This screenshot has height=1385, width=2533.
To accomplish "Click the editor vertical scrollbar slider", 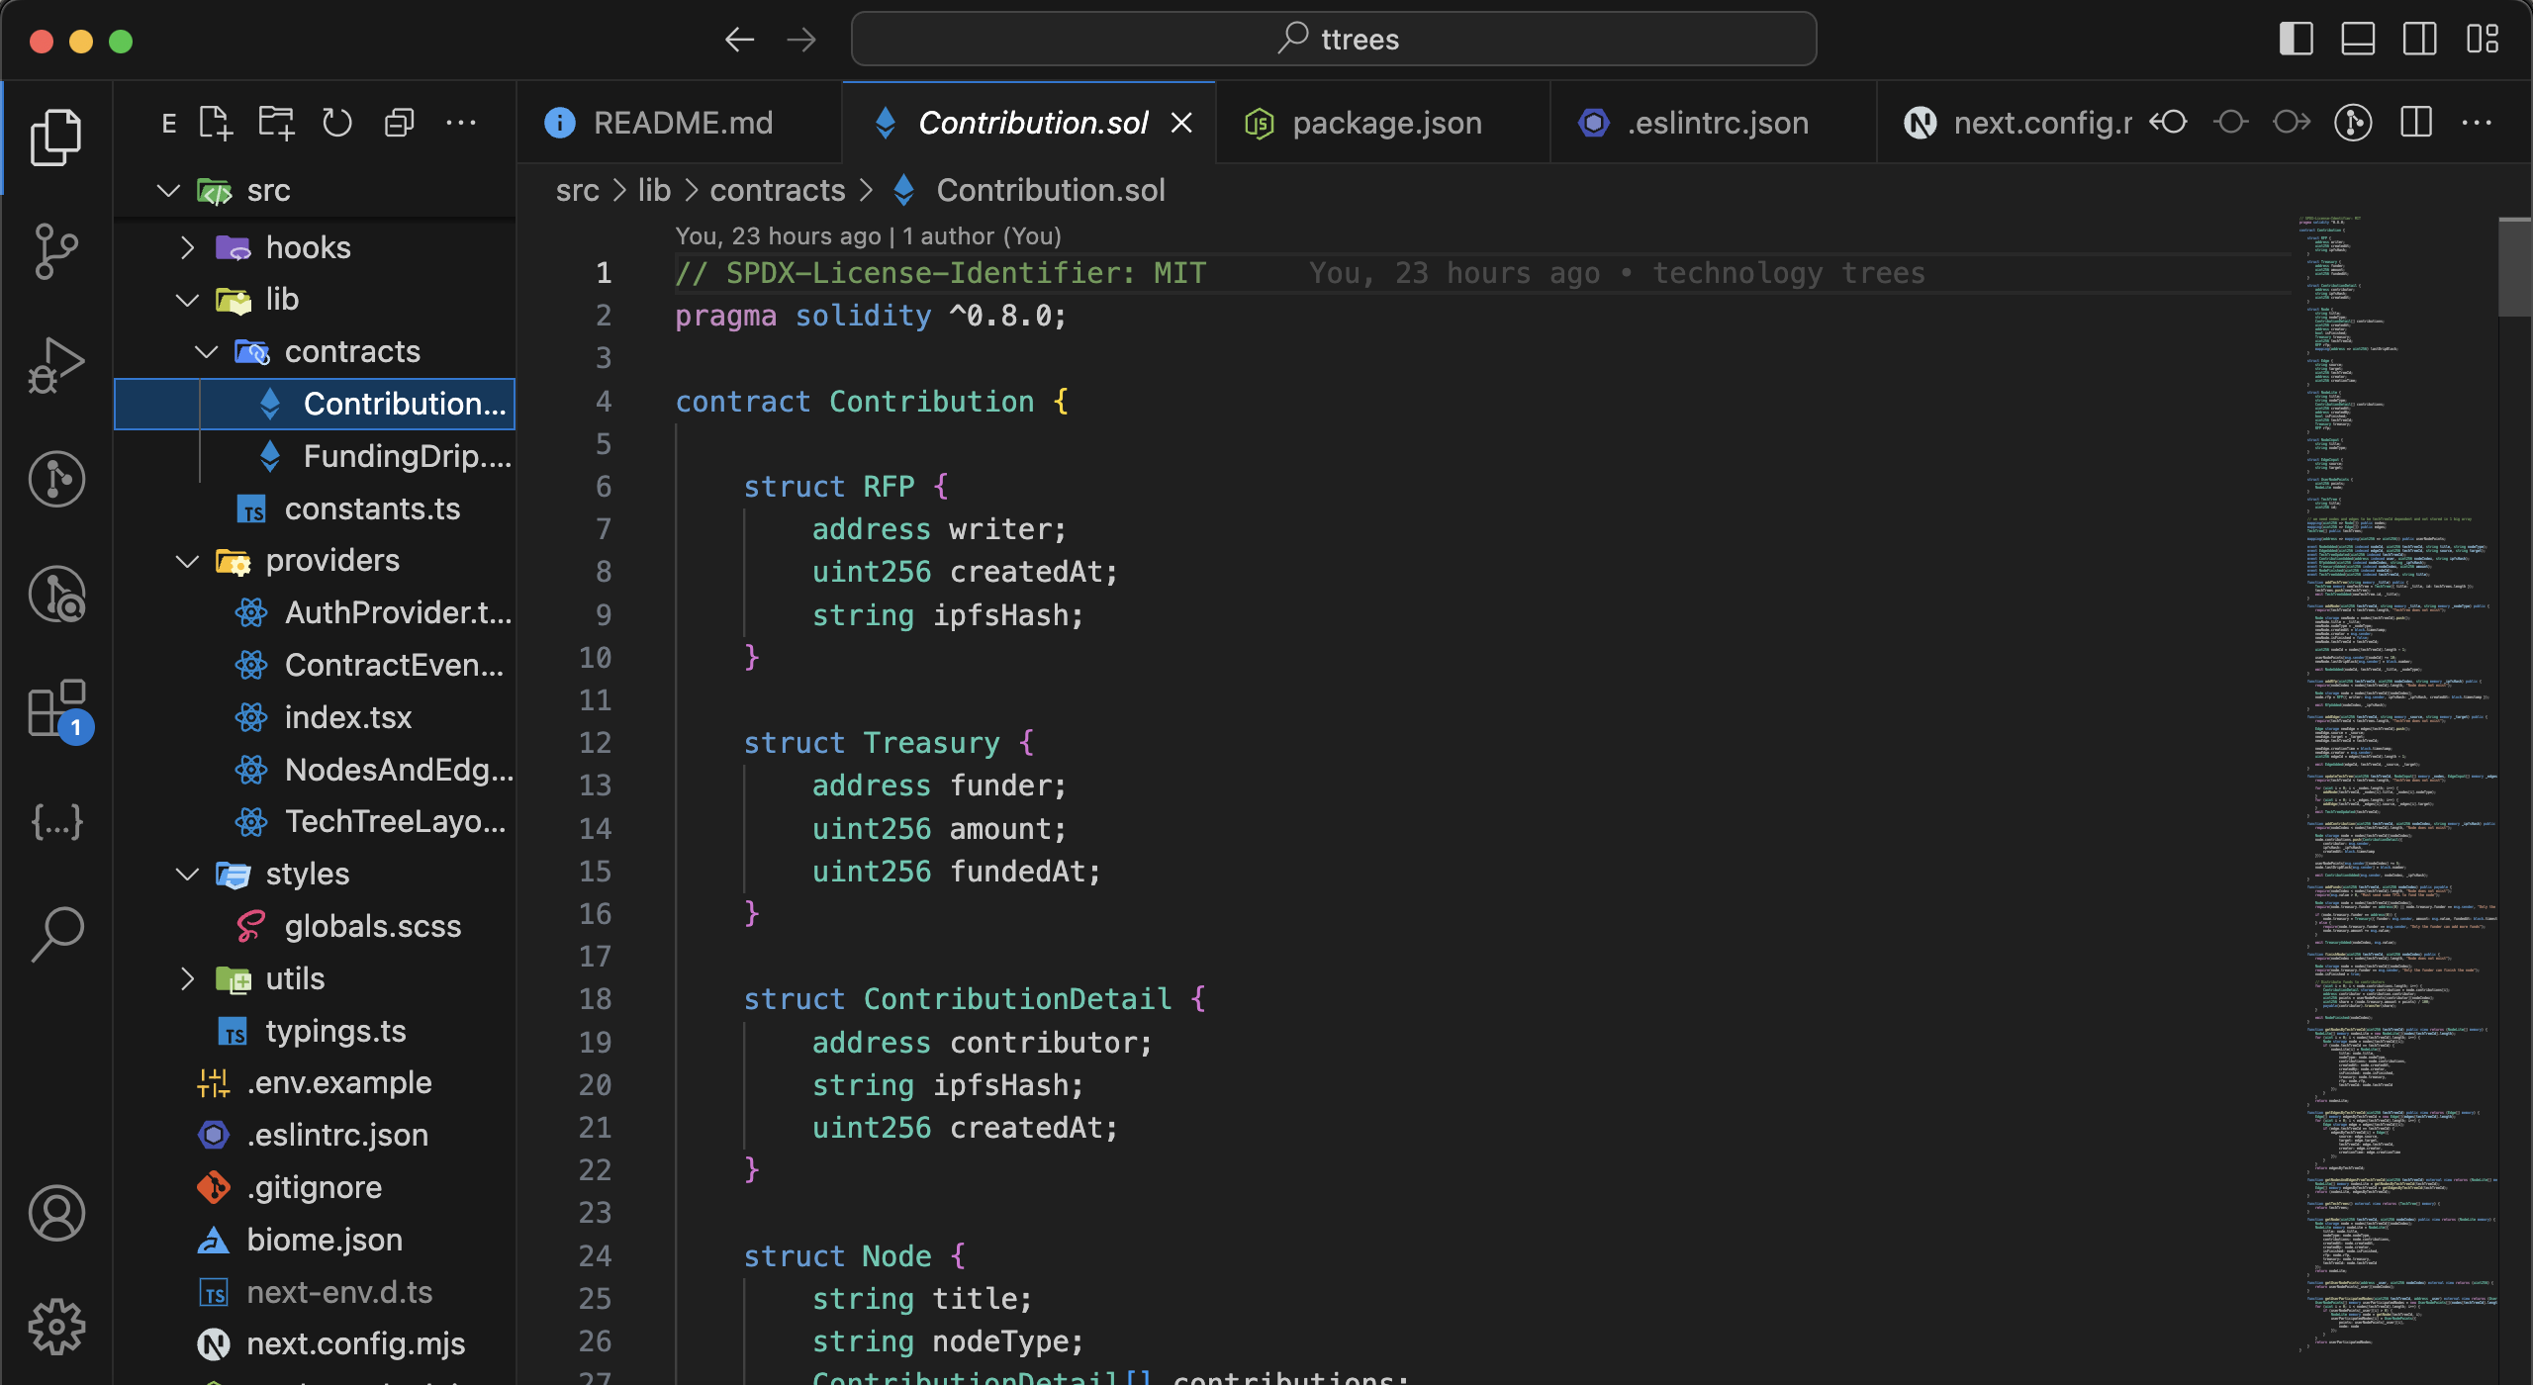I will (x=2514, y=267).
